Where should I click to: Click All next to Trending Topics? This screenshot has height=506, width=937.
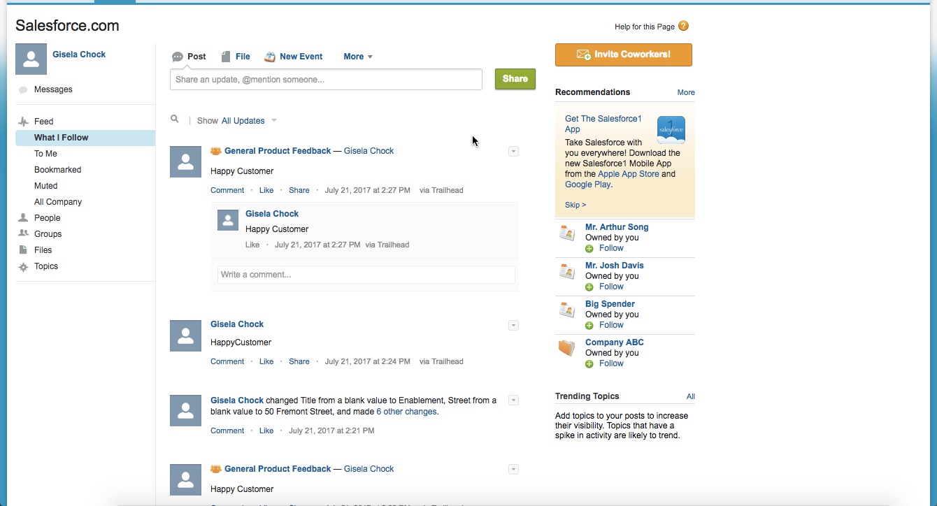tap(691, 396)
